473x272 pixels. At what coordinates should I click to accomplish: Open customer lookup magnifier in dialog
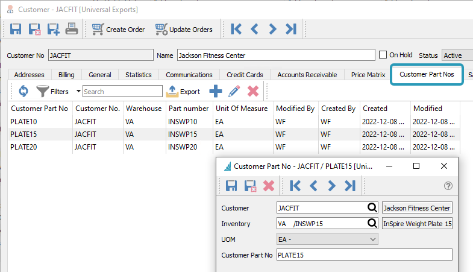click(372, 208)
